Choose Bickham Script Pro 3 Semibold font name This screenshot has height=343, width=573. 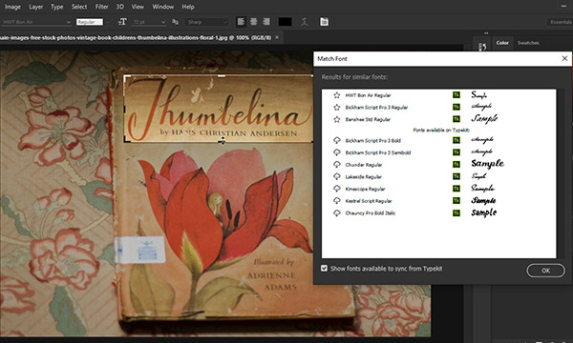[x=378, y=152]
